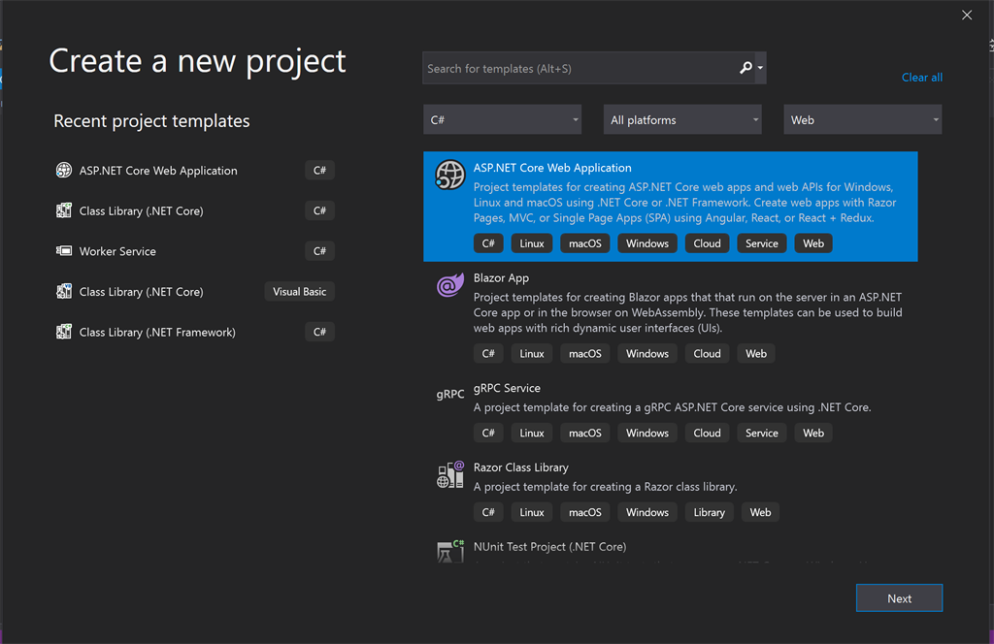
Task: Click the Razor Class Library icon
Action: pyautogui.click(x=449, y=474)
